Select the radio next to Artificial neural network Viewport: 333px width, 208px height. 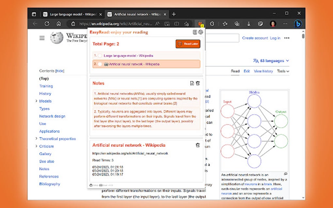point(100,64)
